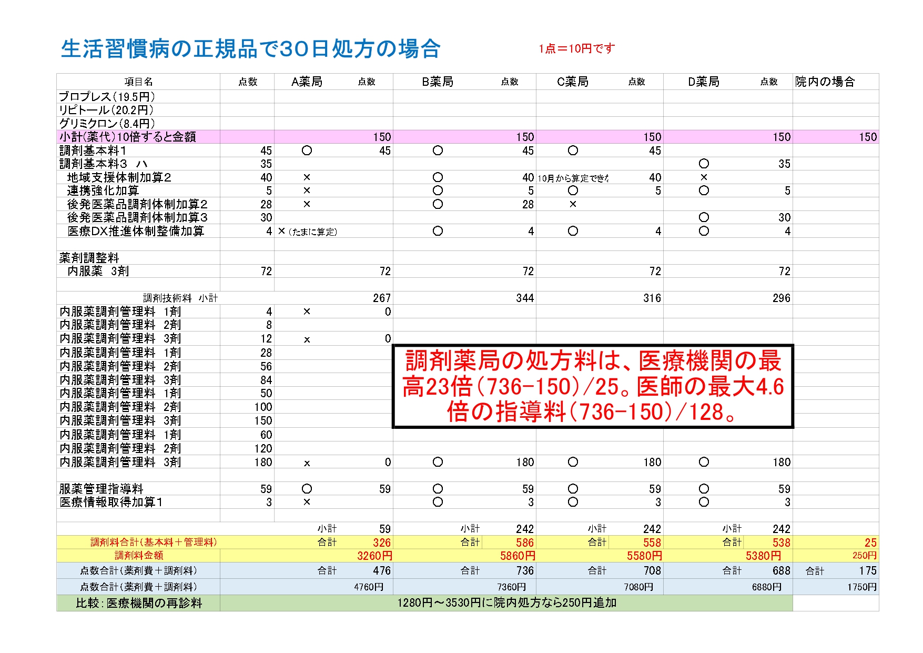Click the point value 100 in the 点数 column
This screenshot has height=653, width=923.
[263, 407]
